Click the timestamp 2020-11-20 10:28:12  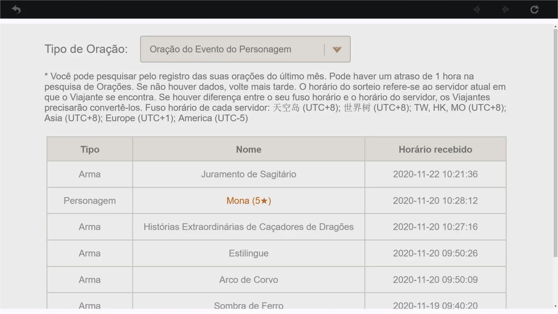(435, 200)
